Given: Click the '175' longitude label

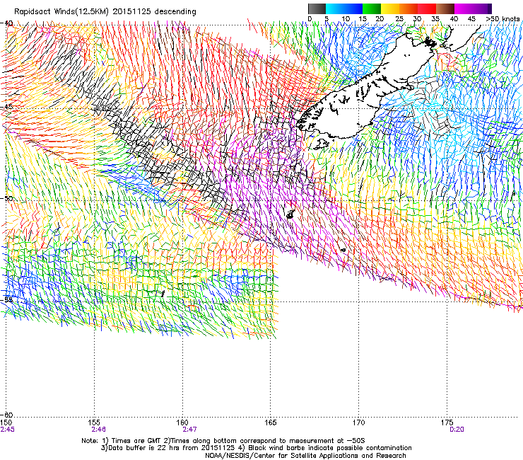Looking at the screenshot, I should pos(447,423).
